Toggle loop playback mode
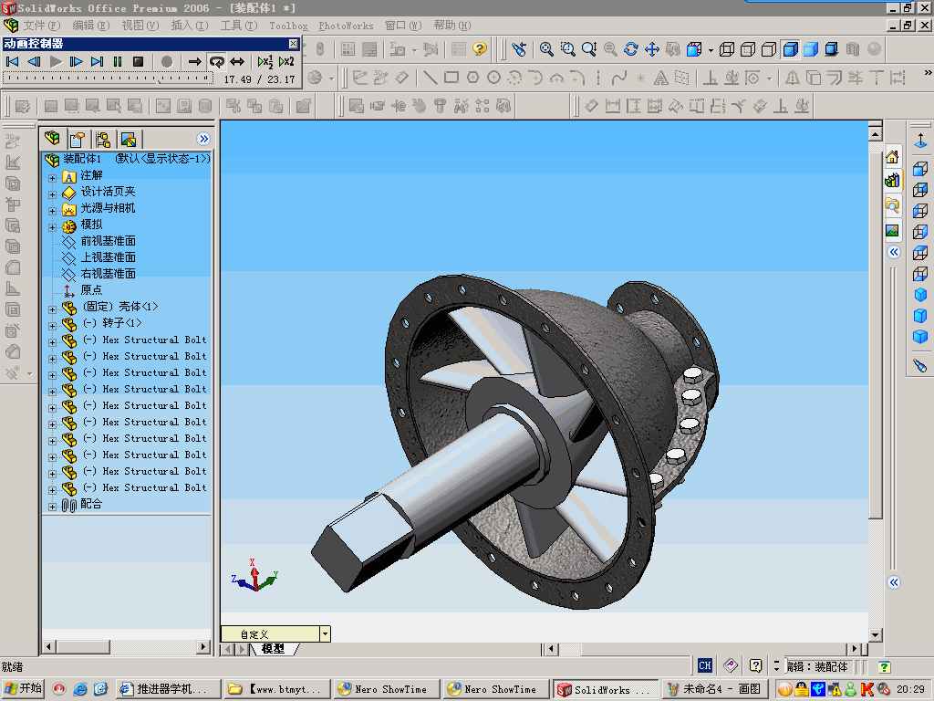The image size is (934, 701). 216,61
